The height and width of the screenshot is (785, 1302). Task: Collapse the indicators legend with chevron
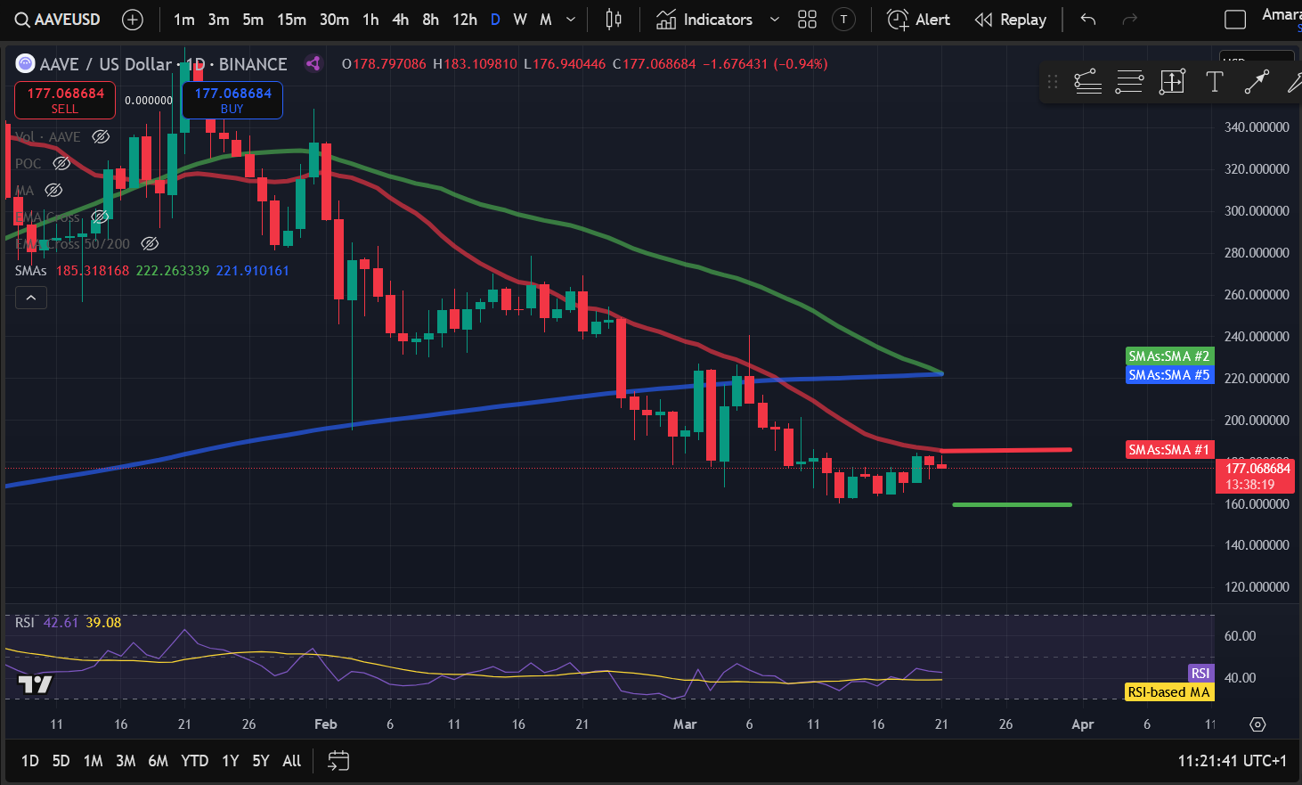coord(31,298)
